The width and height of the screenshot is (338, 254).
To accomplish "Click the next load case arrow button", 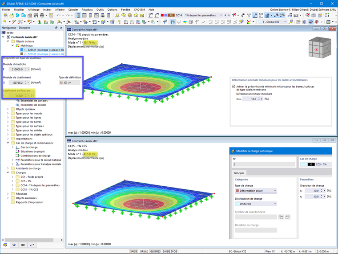I will [229, 15].
